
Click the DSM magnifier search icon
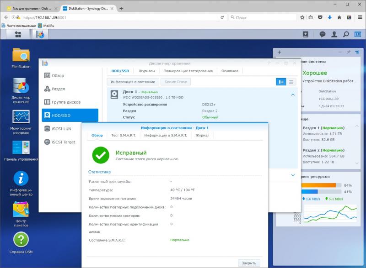click(x=346, y=34)
